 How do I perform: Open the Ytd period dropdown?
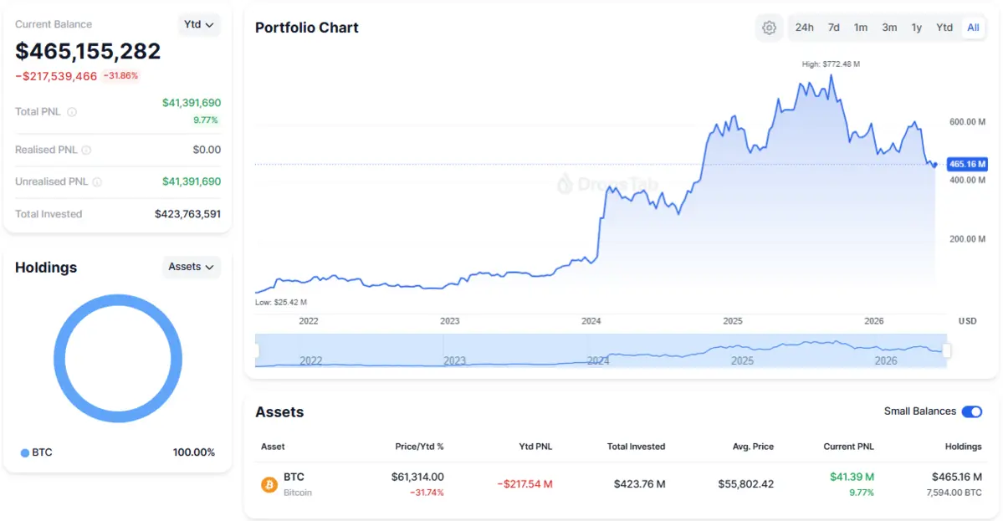coord(199,24)
